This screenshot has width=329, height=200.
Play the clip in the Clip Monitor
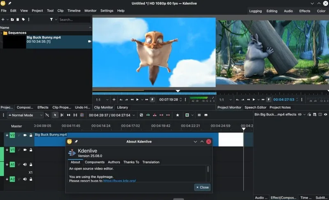coord(137,100)
